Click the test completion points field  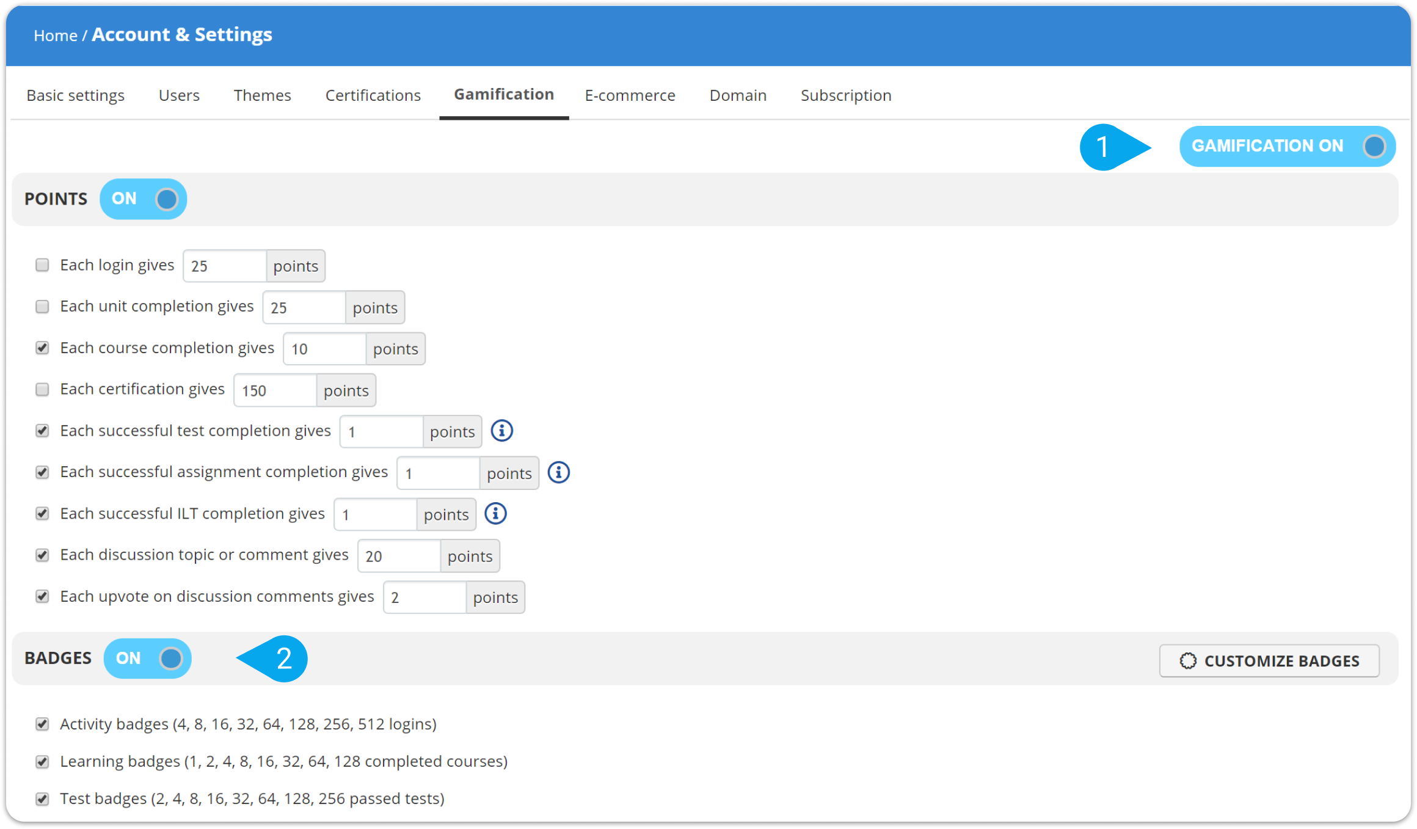(x=382, y=431)
